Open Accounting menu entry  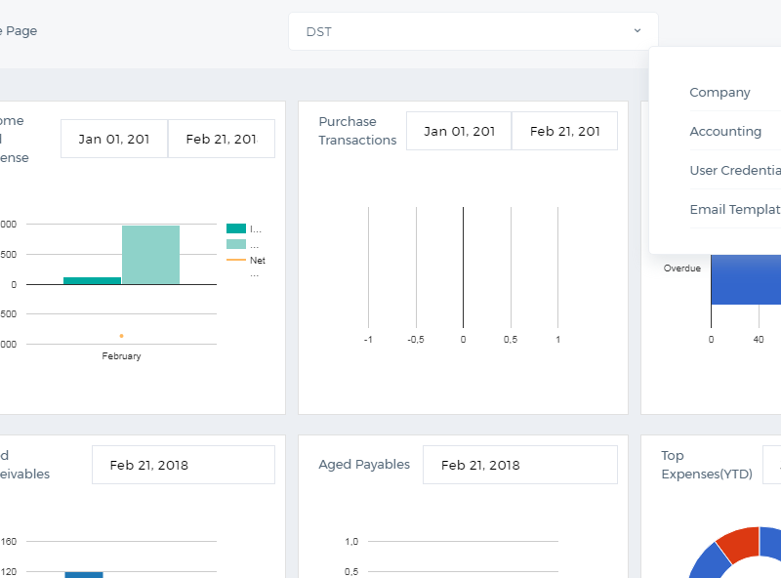[725, 131]
